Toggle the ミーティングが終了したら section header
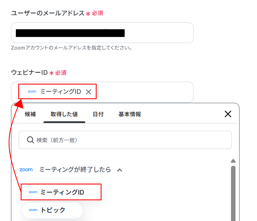The width and height of the screenshot is (257, 221). (71, 169)
